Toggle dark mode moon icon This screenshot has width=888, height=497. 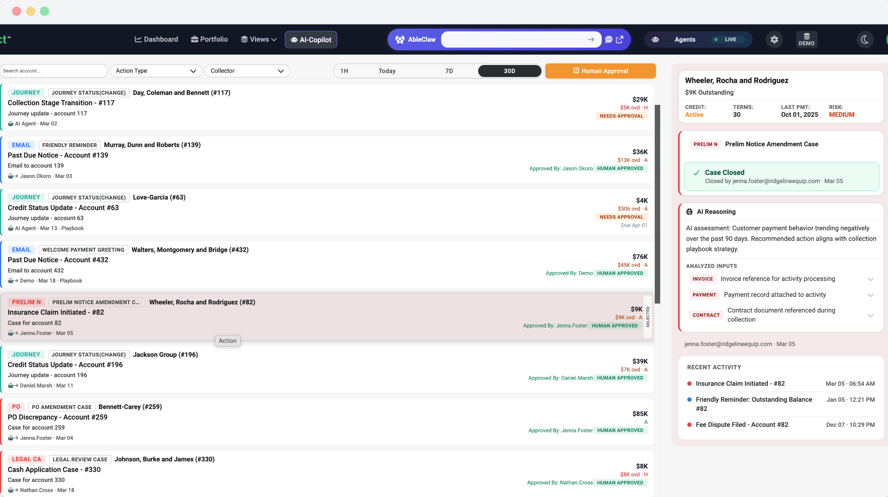point(865,39)
